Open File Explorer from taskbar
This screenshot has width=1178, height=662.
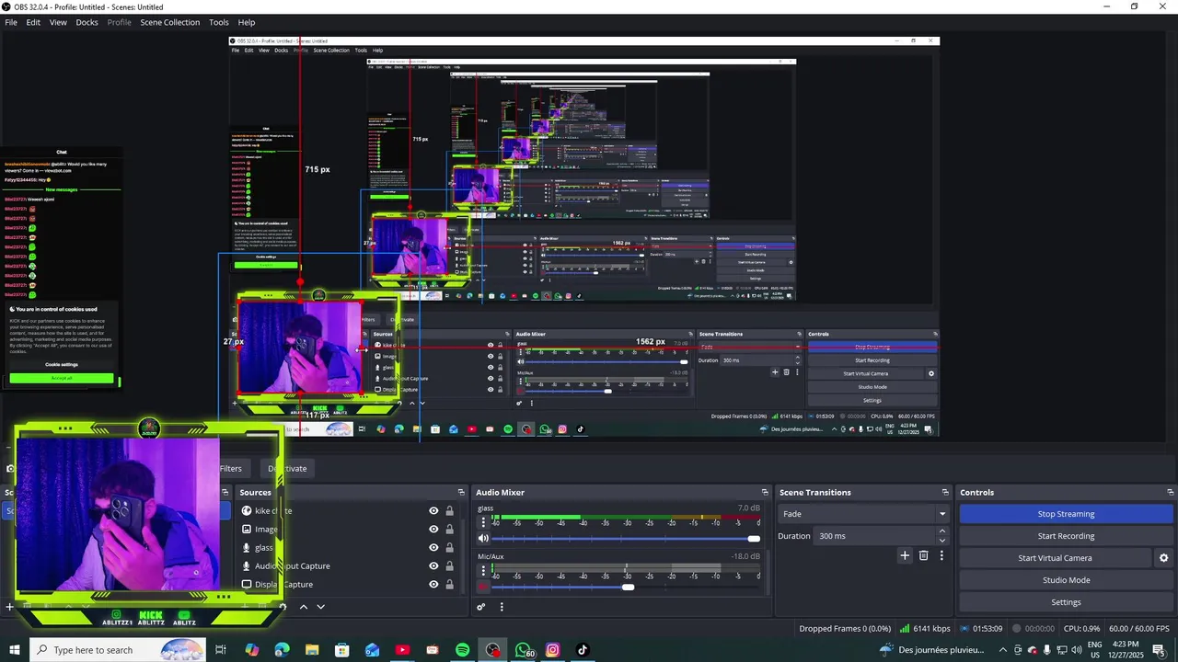(x=312, y=650)
